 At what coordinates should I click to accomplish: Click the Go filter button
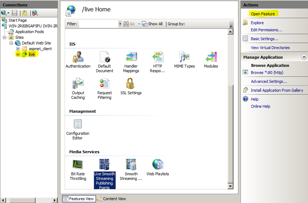(x=129, y=24)
